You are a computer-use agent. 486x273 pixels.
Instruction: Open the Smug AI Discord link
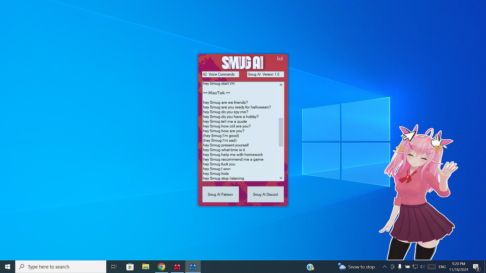265,194
